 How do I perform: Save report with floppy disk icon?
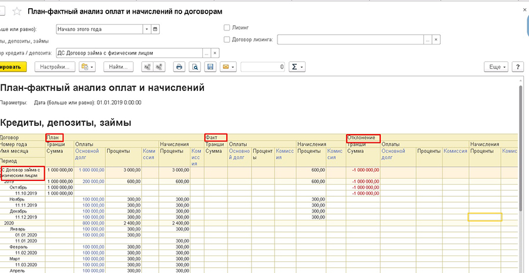click(x=210, y=67)
